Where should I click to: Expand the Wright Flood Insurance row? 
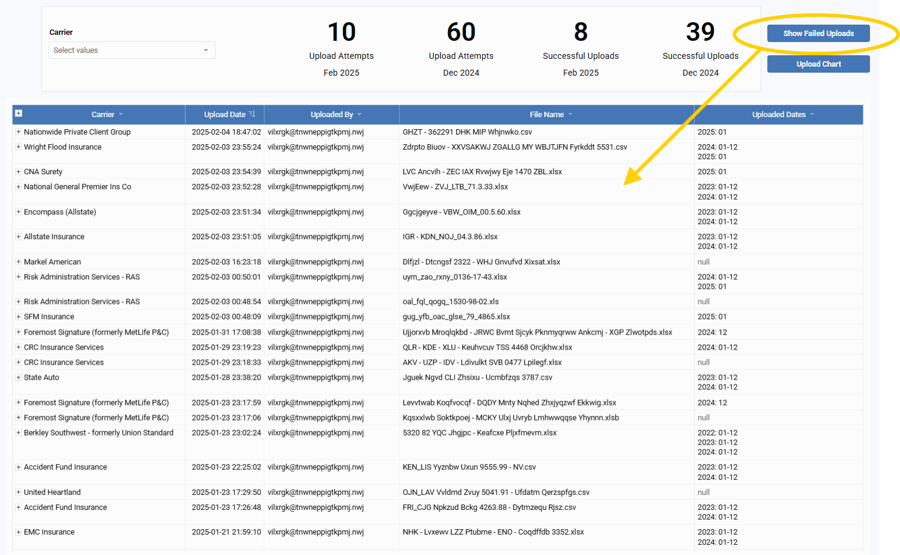coord(19,147)
